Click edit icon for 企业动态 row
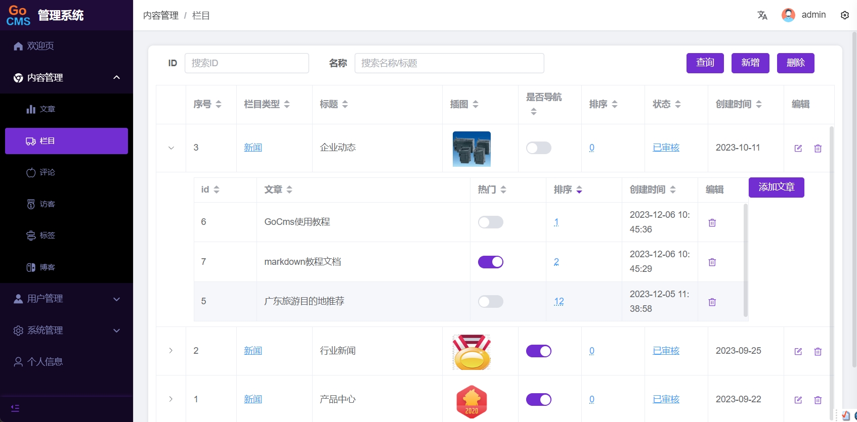The height and width of the screenshot is (422, 857). (798, 148)
